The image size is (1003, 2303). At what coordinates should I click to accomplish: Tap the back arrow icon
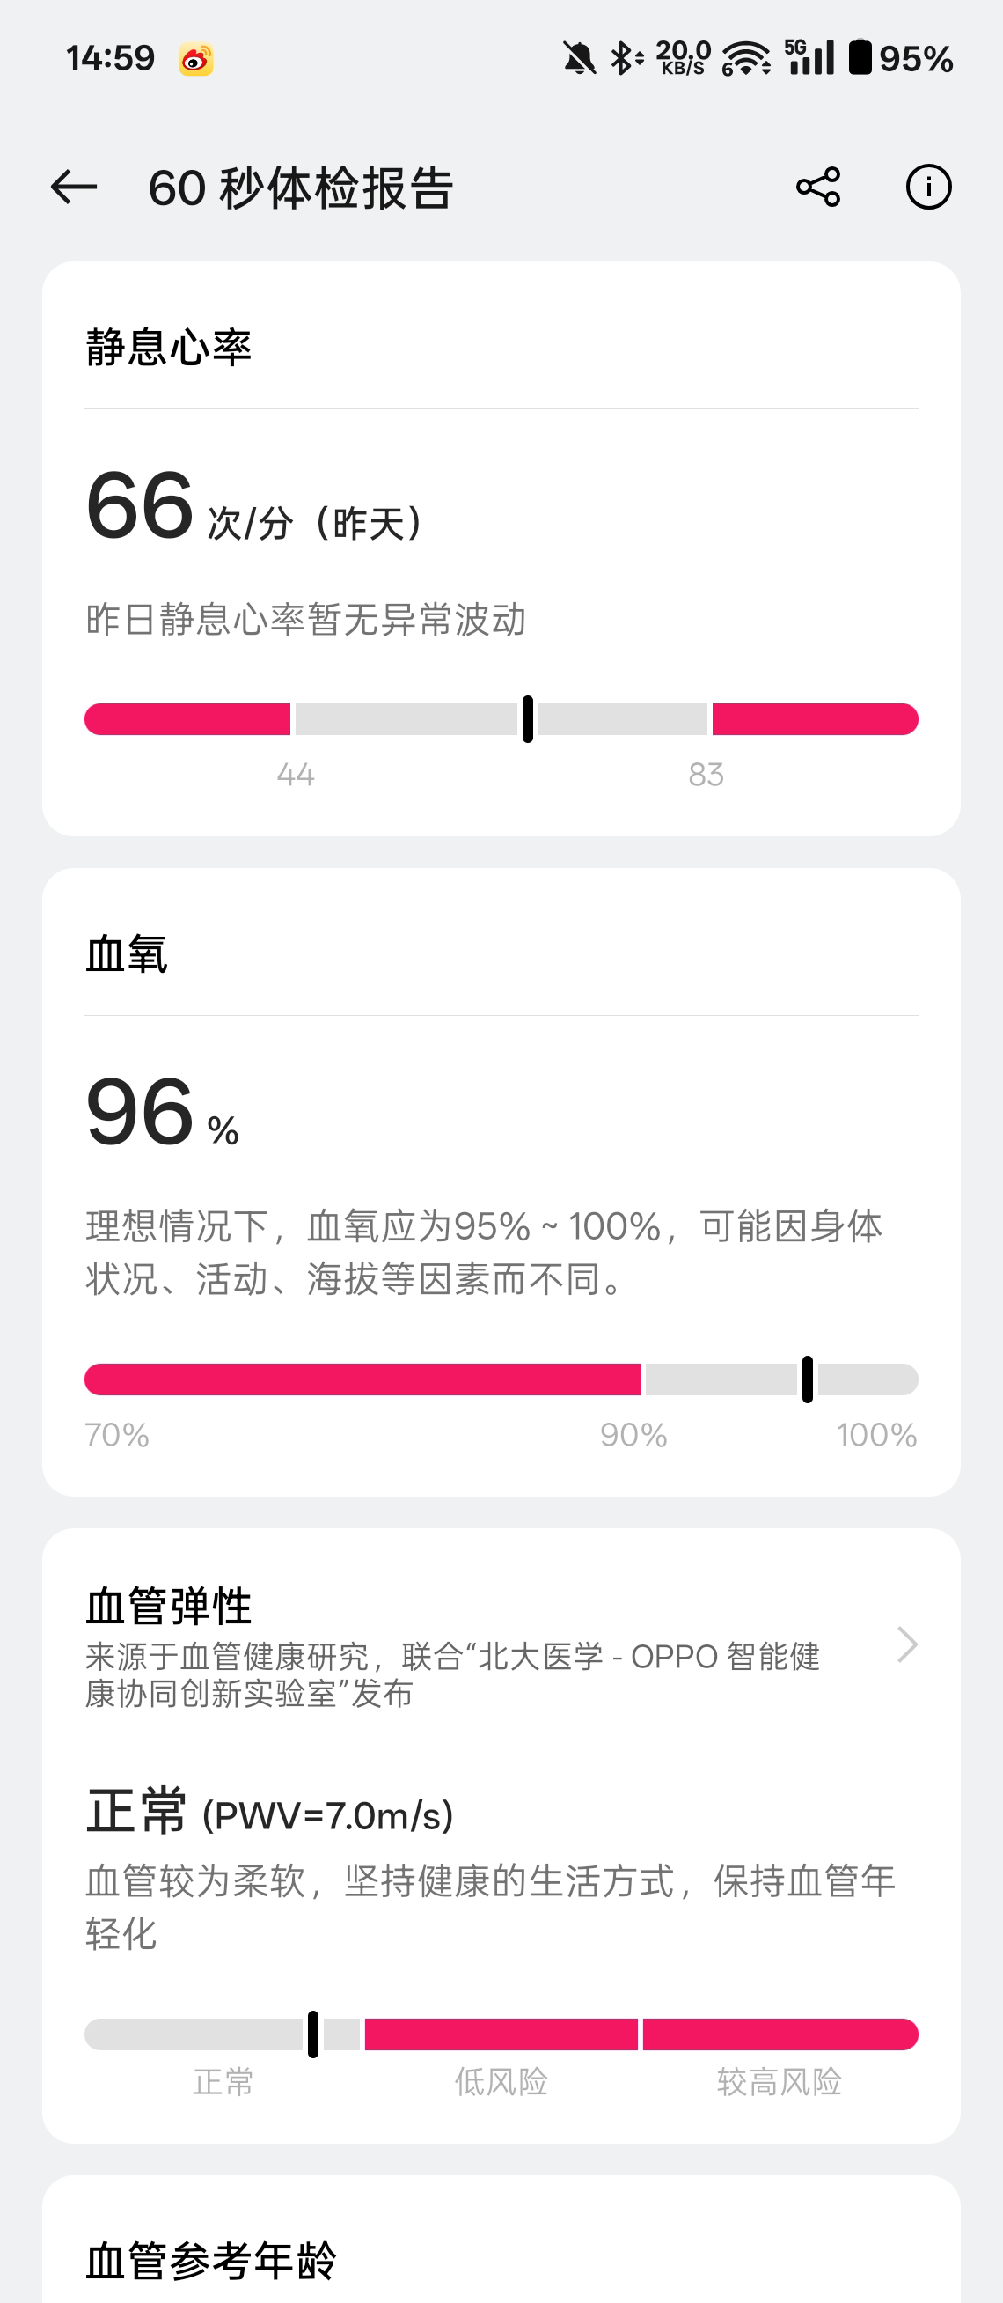pos(74,187)
